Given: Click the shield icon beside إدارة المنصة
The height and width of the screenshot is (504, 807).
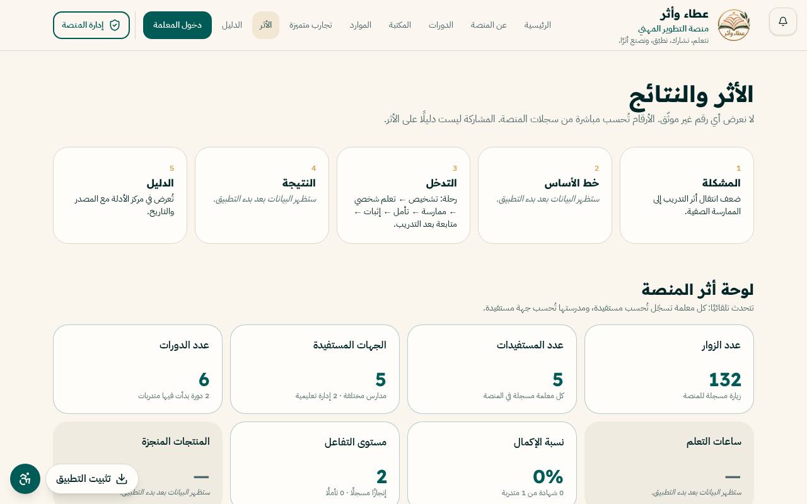Looking at the screenshot, I should 115,25.
